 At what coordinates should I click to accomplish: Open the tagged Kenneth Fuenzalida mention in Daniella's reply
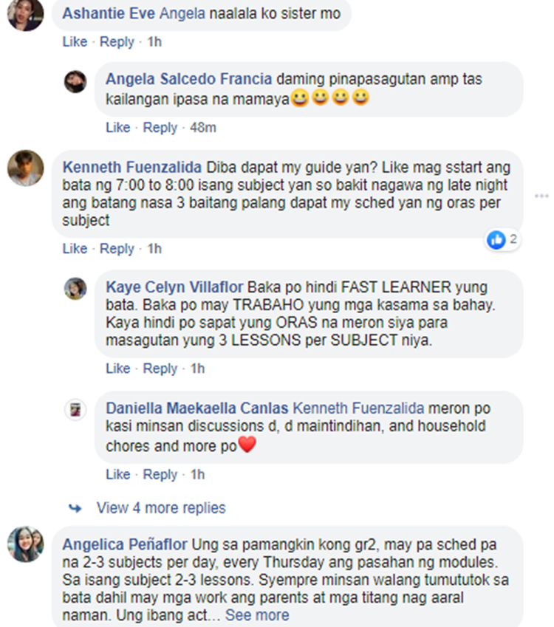pyautogui.click(x=358, y=408)
